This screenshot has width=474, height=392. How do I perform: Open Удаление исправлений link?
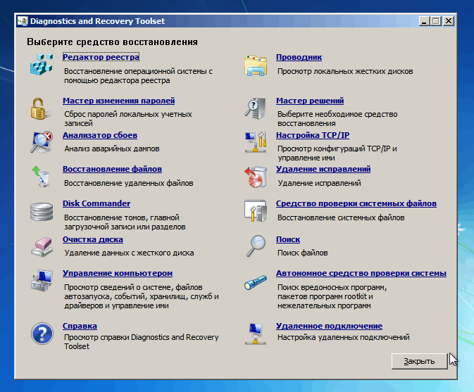pyautogui.click(x=323, y=169)
